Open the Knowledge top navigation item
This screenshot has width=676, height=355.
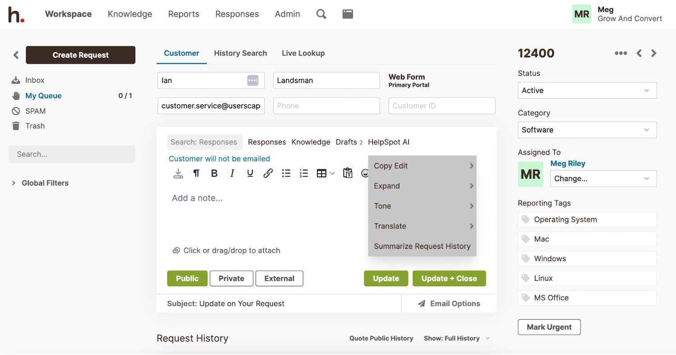pos(130,14)
